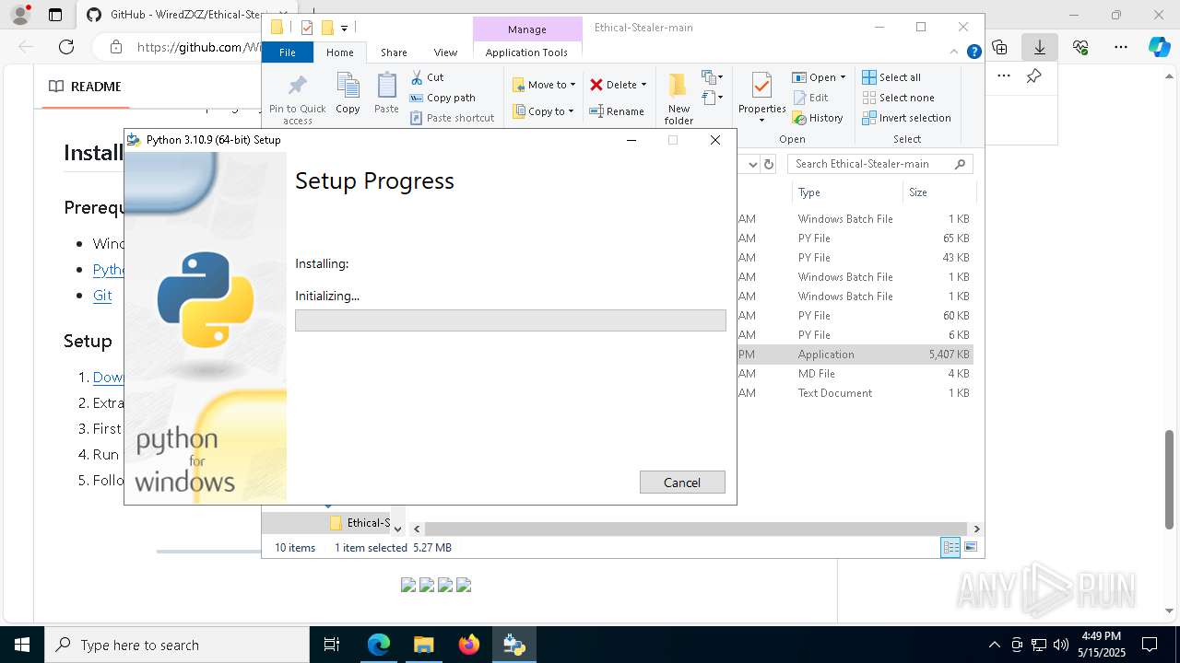This screenshot has height=663, width=1180.
Task: Click Pin to Quick access icon
Action: (298, 99)
